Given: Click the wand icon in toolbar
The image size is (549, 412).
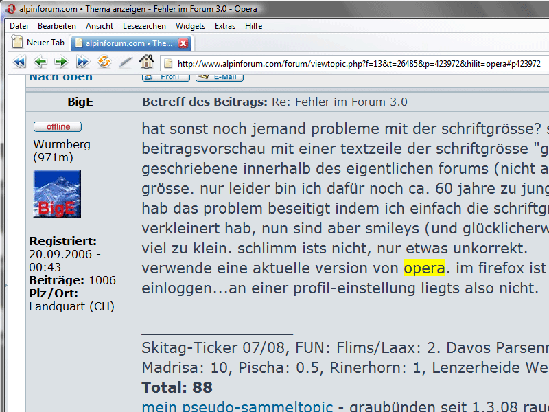Looking at the screenshot, I should click(x=126, y=62).
